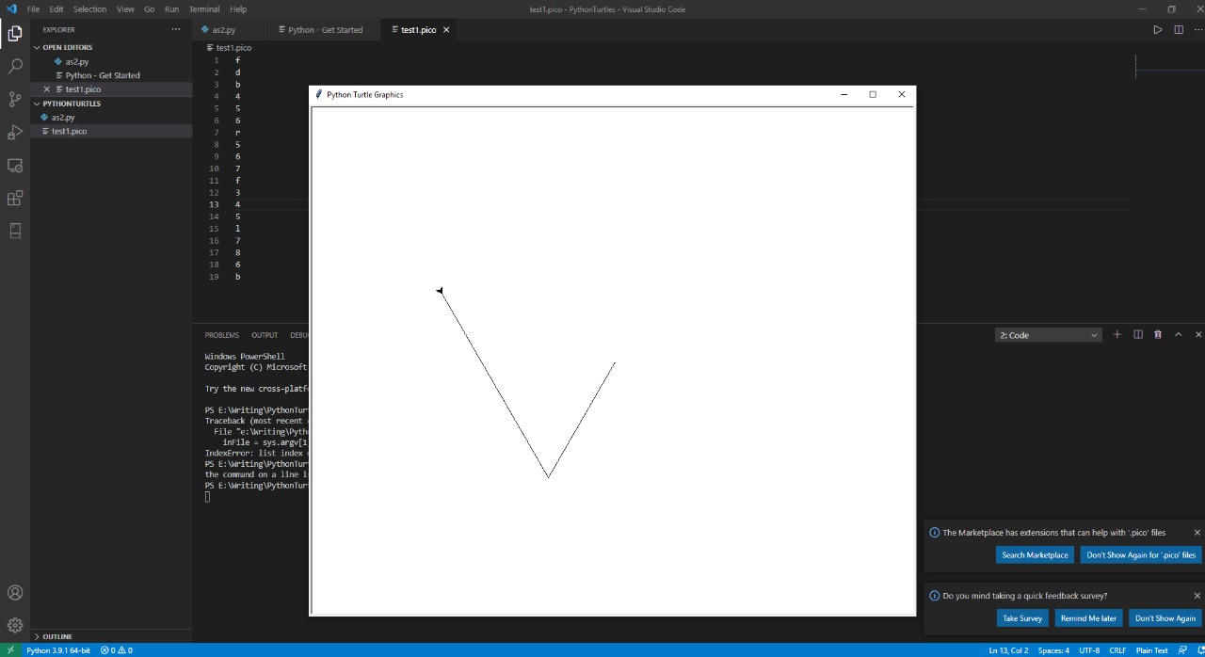Open the Accounts icon menu

(x=15, y=593)
